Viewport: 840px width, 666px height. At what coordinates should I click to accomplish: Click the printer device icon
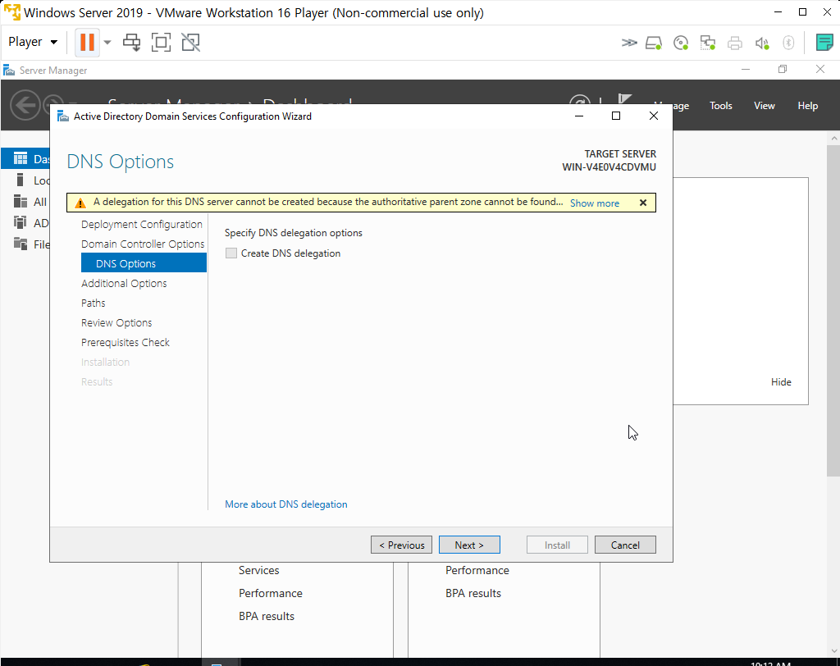[x=735, y=43]
